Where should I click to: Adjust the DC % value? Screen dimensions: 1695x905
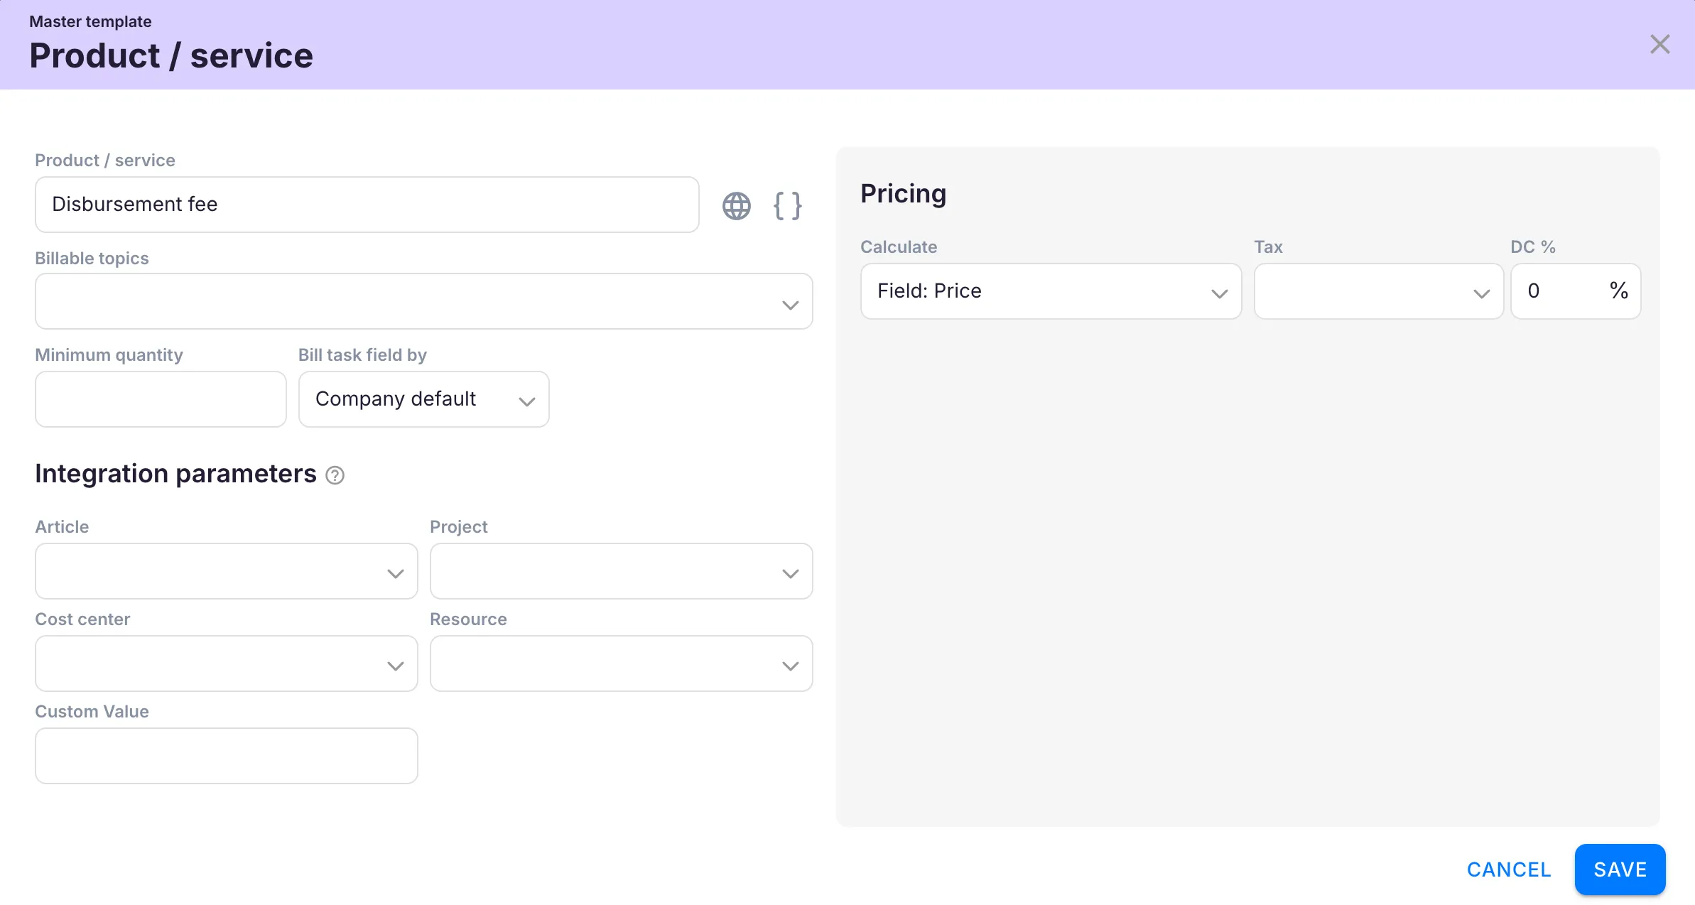(x=1563, y=291)
